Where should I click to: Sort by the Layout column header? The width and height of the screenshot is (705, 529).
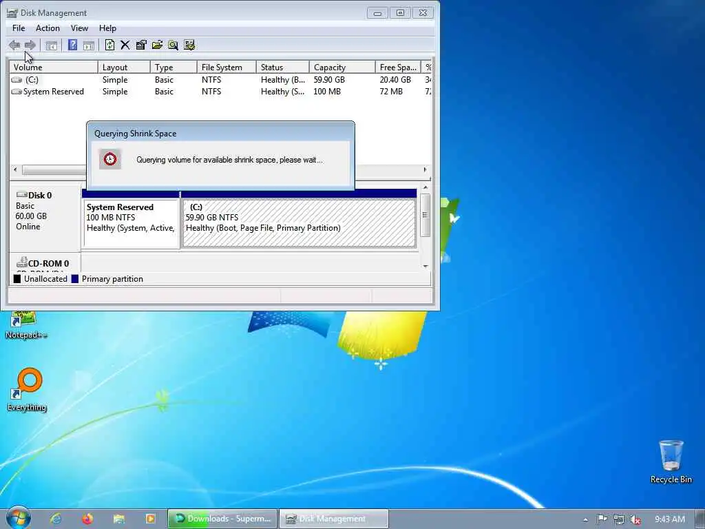(124, 67)
